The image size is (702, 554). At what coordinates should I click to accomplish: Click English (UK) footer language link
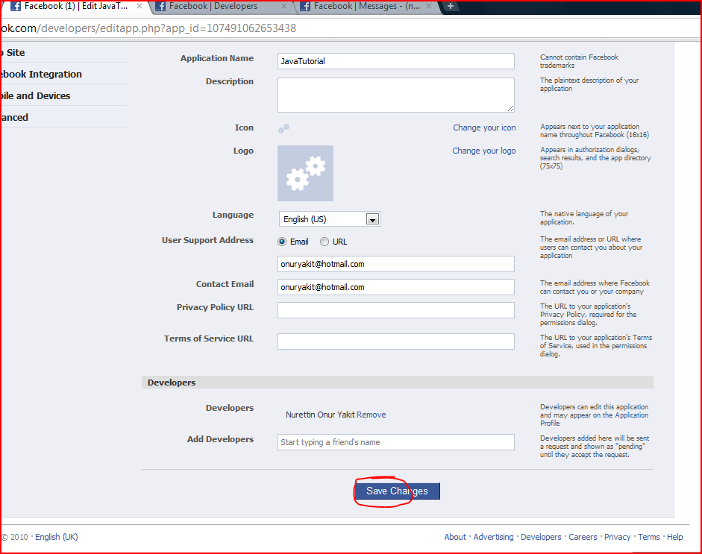57,537
